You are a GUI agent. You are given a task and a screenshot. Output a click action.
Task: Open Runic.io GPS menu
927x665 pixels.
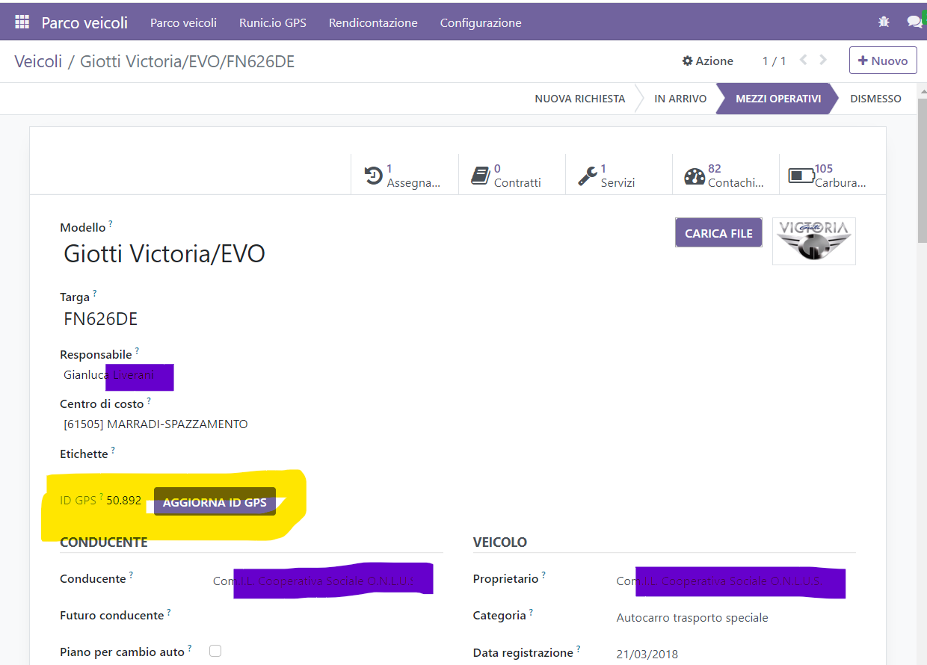[x=273, y=22]
